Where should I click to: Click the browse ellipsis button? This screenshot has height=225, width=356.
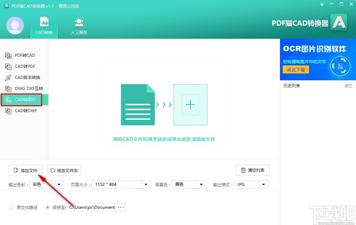click(x=121, y=207)
